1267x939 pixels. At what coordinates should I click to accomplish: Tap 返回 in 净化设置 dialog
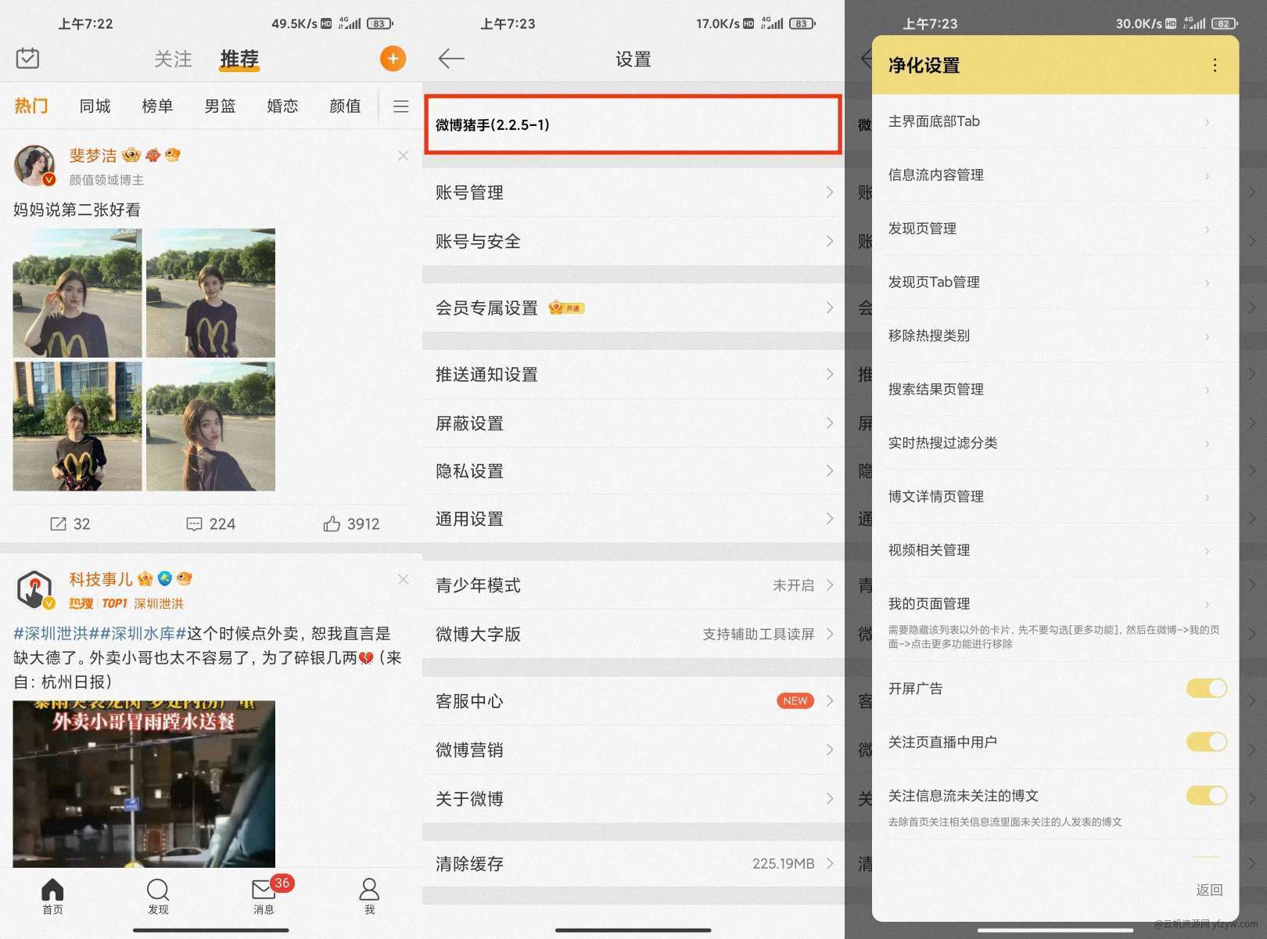point(1209,890)
